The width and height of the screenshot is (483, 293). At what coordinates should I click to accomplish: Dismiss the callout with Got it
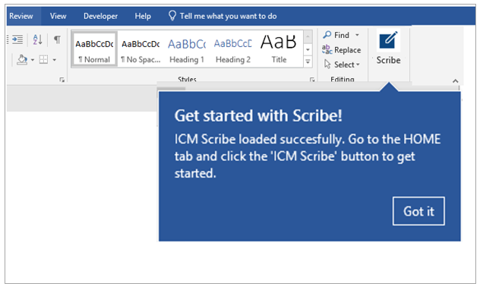click(x=418, y=211)
